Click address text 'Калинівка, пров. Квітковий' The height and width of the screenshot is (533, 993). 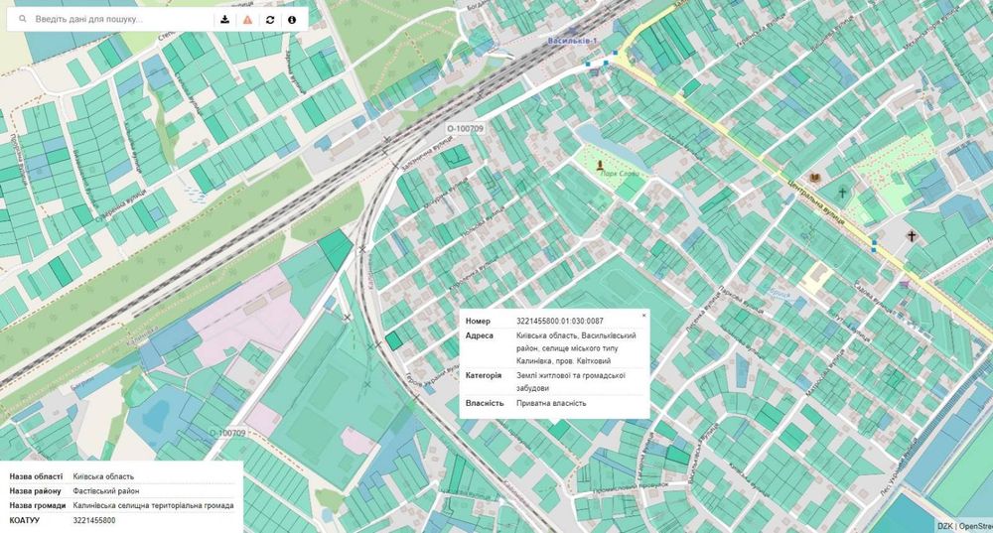[x=564, y=361]
